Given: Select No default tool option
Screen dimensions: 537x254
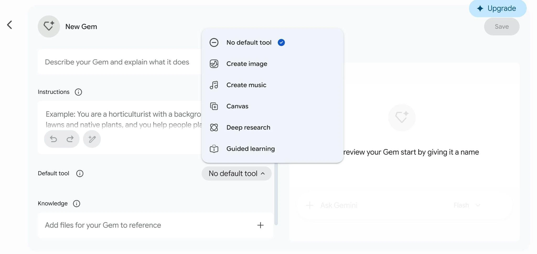Looking at the screenshot, I should [273, 43].
